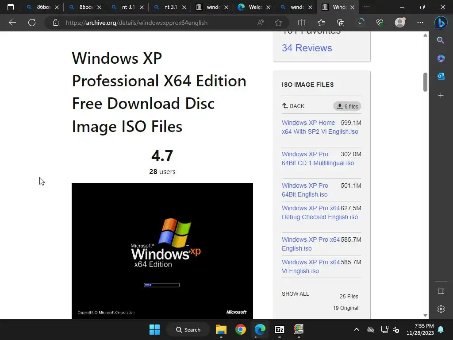This screenshot has height=340, width=453.
Task: Open the user profile avatar
Action: coord(400,23)
